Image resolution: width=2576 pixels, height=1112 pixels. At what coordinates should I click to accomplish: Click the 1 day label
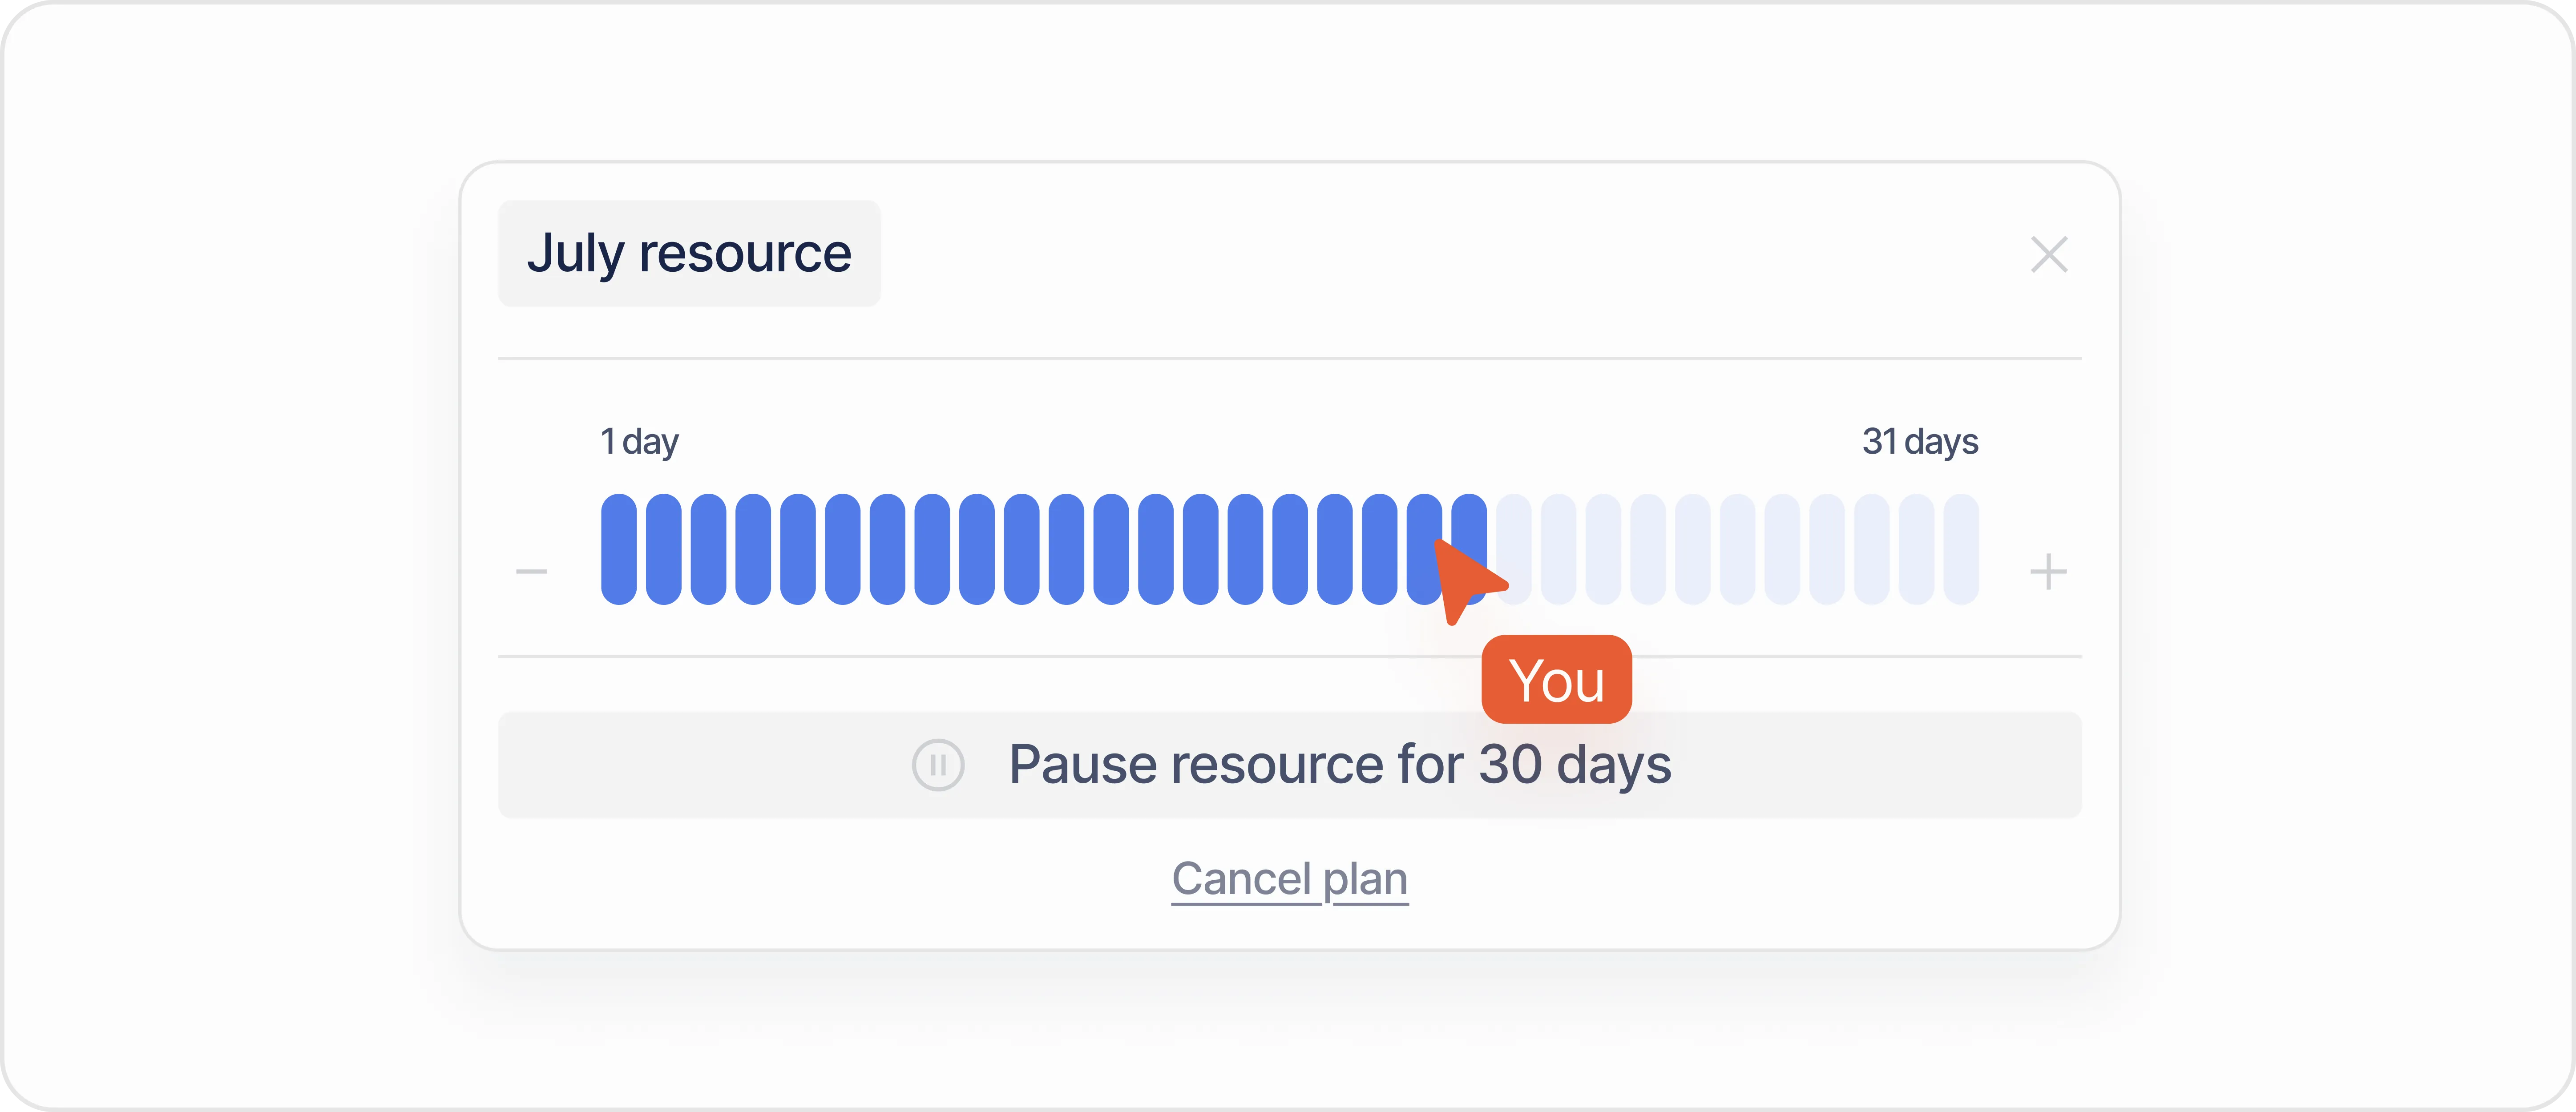click(639, 441)
